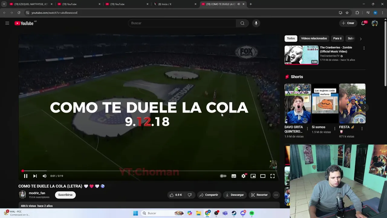Image resolution: width=387 pixels, height=218 pixels.
Task: Go to YouTube home via logo
Action: [24, 23]
